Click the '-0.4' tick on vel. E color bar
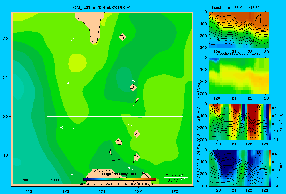The width and height of the screenshot is (286, 194). pyautogui.click(x=275, y=186)
